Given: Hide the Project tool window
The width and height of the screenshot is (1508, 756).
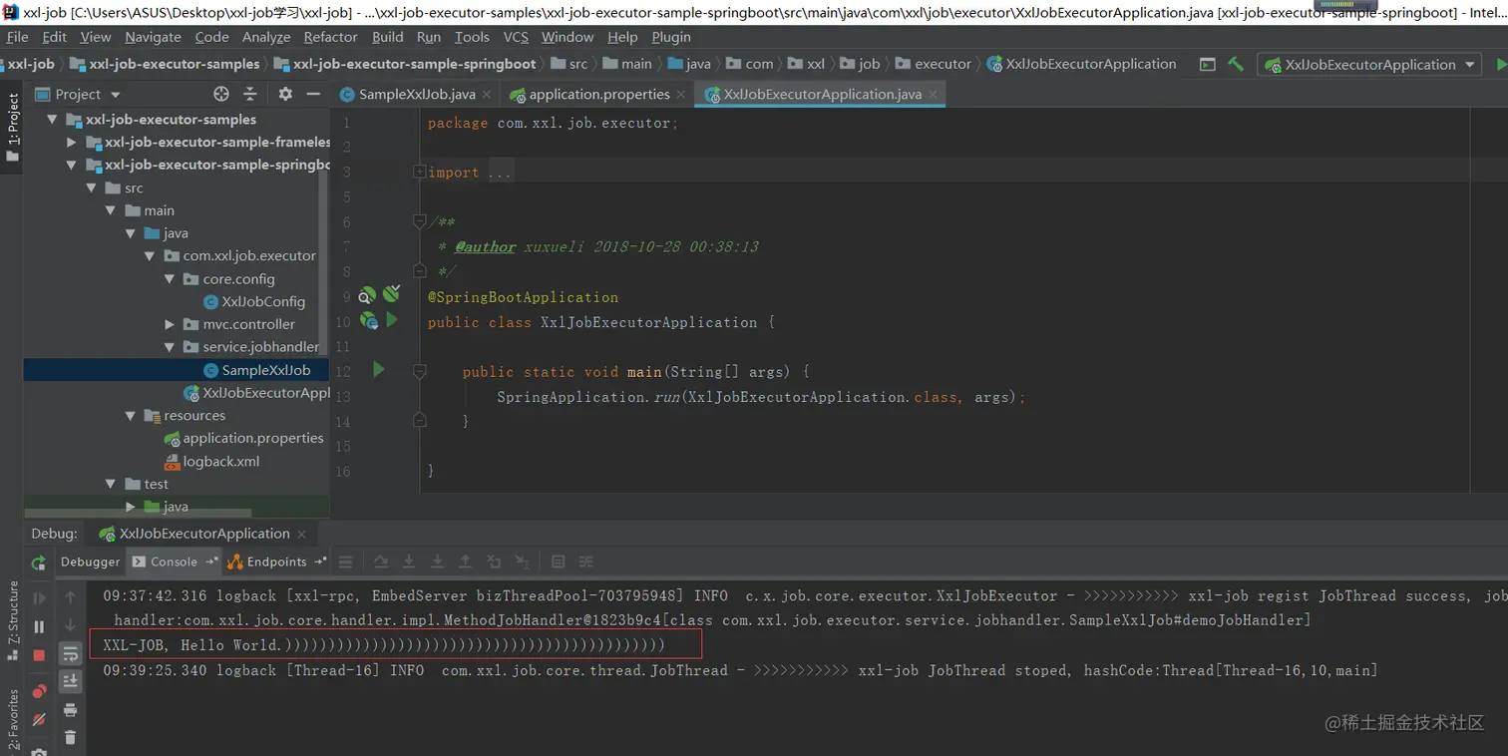Looking at the screenshot, I should (313, 94).
